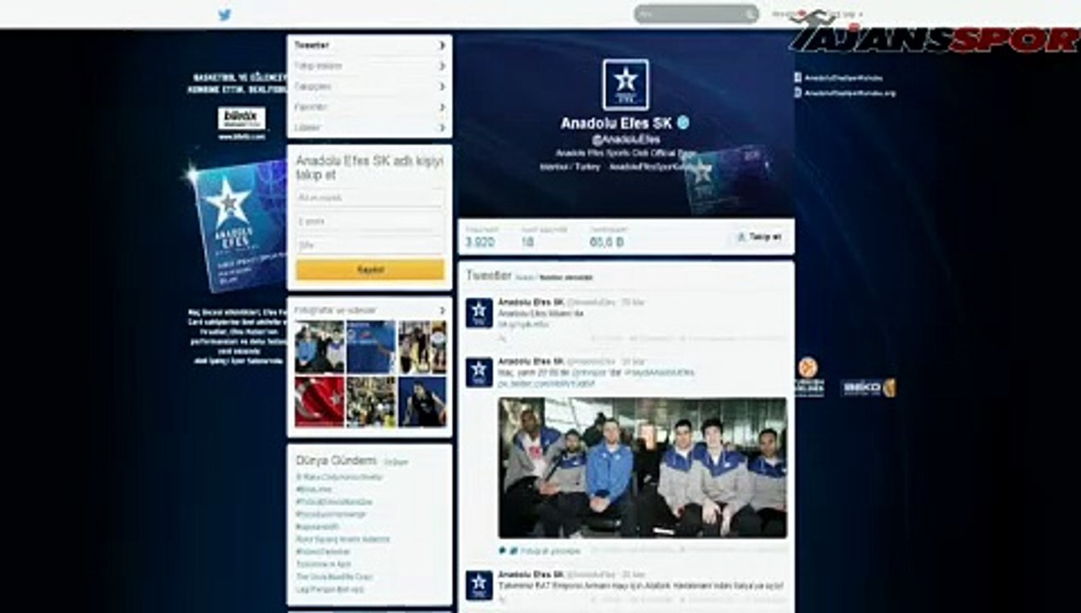Open the crowd photo thumbnail in bottom row

371,402
